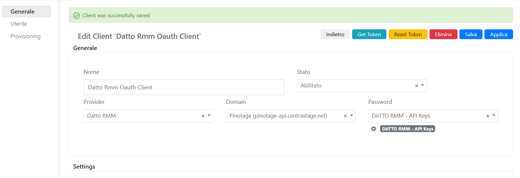520x178 pixels.
Task: Click the Reset Token button
Action: (408, 34)
